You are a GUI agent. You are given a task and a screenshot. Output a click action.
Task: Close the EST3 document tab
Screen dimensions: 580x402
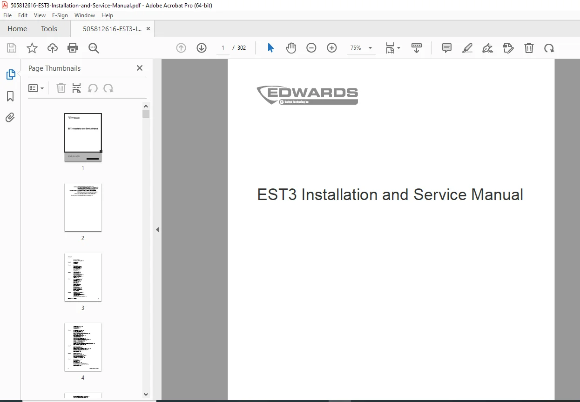148,29
